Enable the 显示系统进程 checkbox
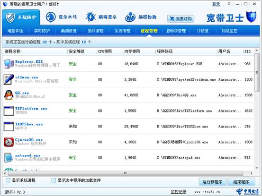The width and height of the screenshot is (262, 196). click(x=8, y=180)
